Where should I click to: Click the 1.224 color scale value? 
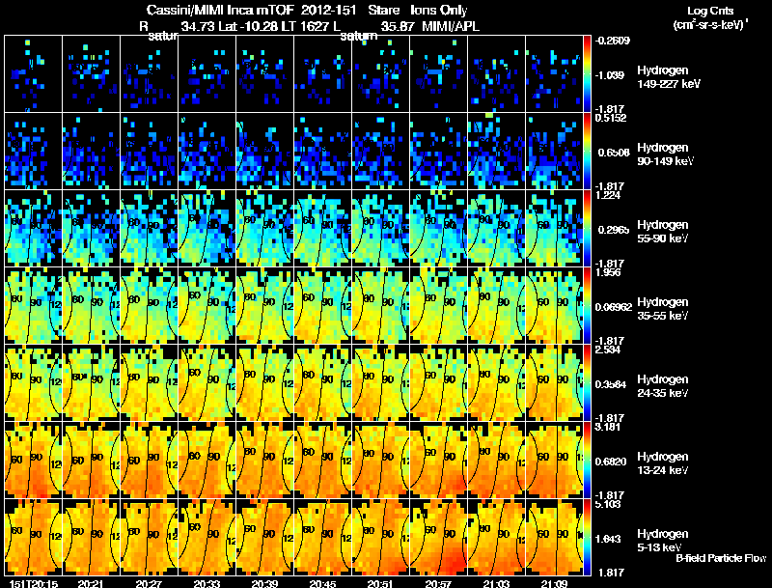tap(608, 195)
